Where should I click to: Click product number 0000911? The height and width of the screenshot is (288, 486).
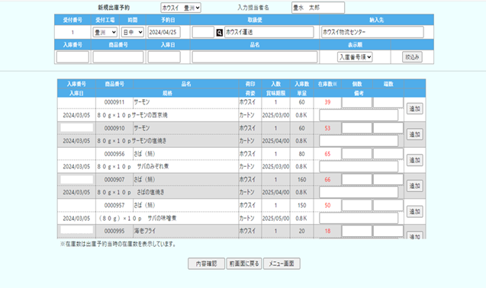click(114, 102)
